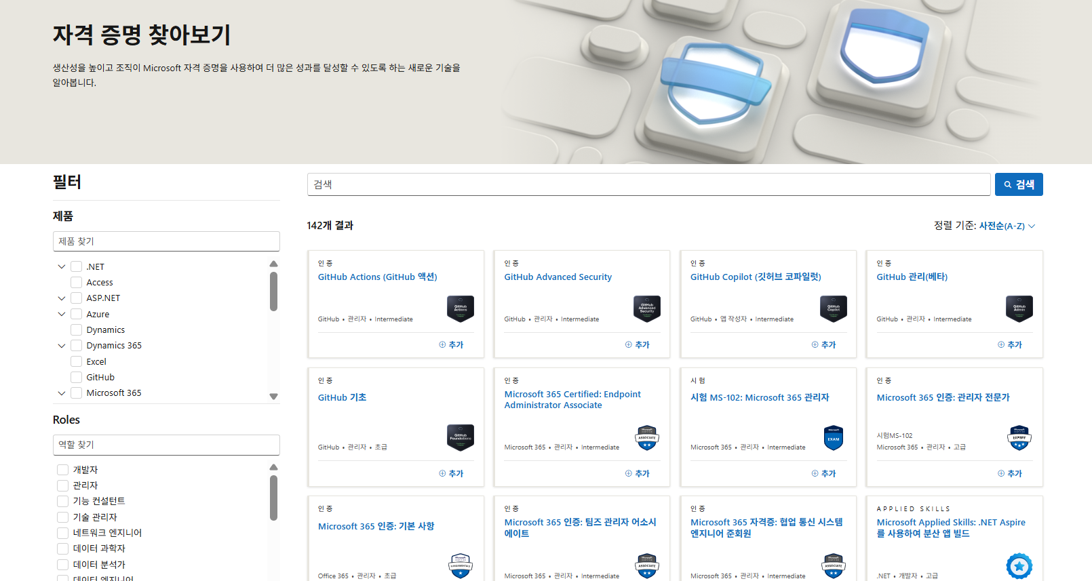Add GitHub 기초 via 추가
1092x581 pixels.
coord(451,473)
